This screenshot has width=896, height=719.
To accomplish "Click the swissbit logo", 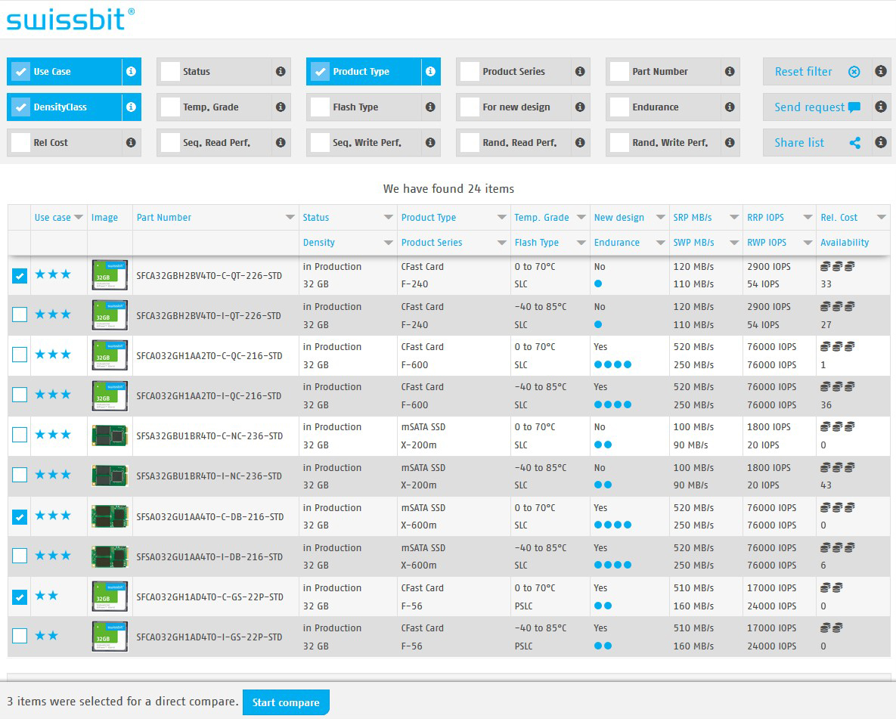I will click(71, 20).
